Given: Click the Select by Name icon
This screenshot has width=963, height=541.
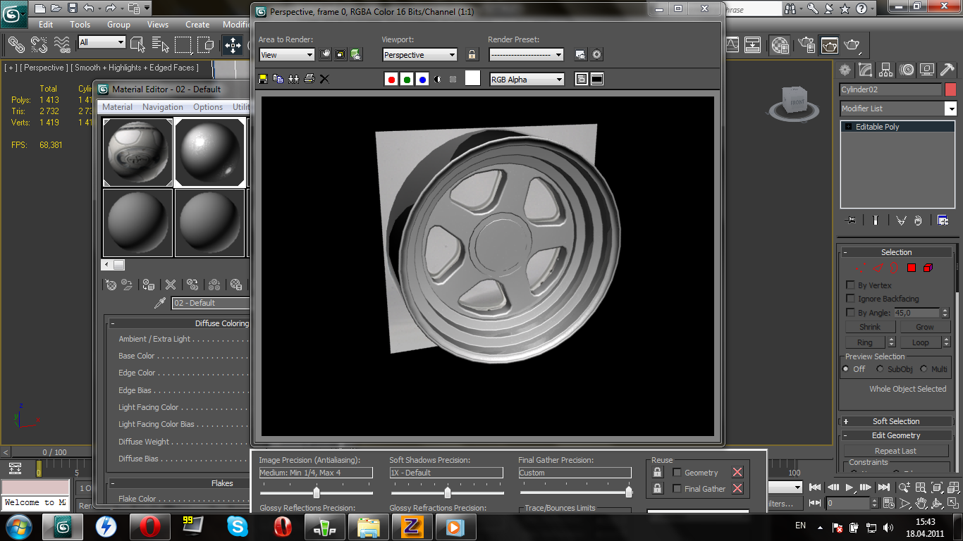Looking at the screenshot, I should tap(160, 45).
